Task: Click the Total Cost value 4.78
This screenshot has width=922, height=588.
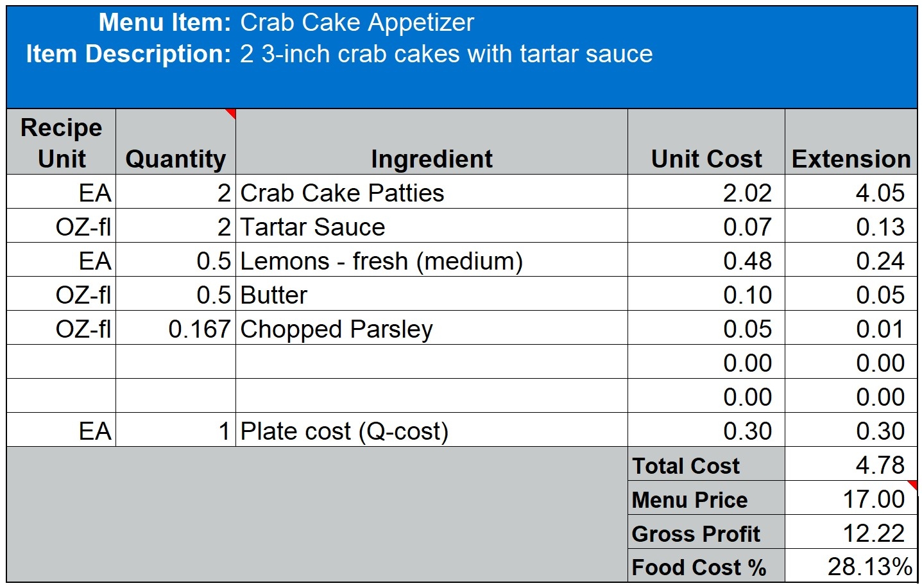Action: (880, 465)
